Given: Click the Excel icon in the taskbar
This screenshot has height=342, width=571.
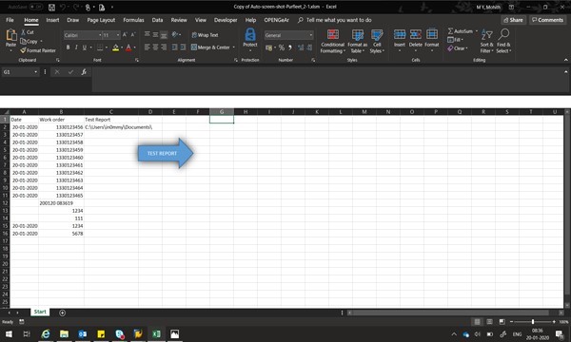Looking at the screenshot, I should (156, 334).
